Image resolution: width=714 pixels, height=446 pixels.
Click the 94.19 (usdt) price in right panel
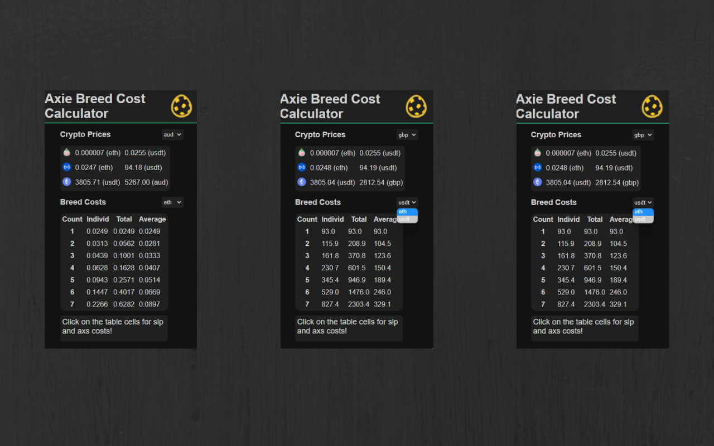tap(614, 168)
